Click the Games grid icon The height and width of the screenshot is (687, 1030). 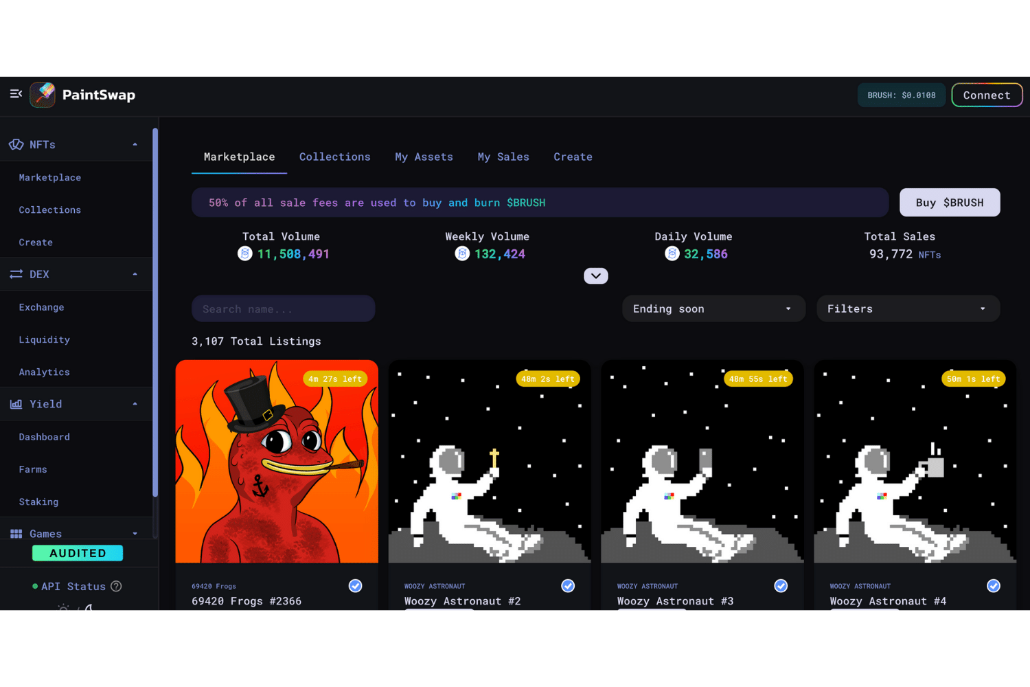point(16,534)
